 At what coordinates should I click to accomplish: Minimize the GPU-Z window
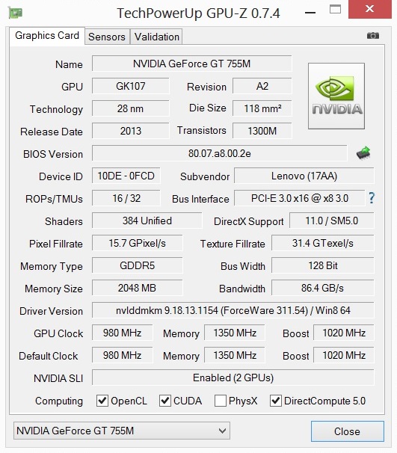click(x=310, y=13)
